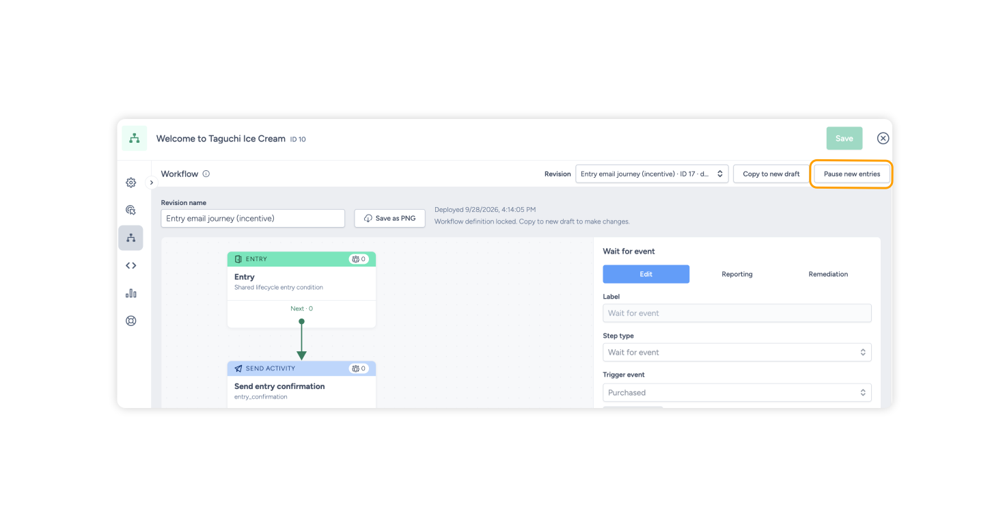
Task: Click the subscriber count badge on ENTRY node
Action: 359,259
